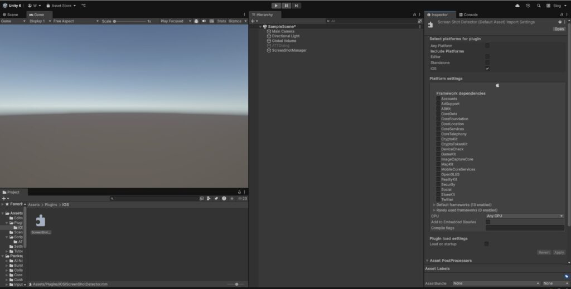The width and height of the screenshot is (571, 289).
Task: Open the Undo History icon
Action: [528, 6]
